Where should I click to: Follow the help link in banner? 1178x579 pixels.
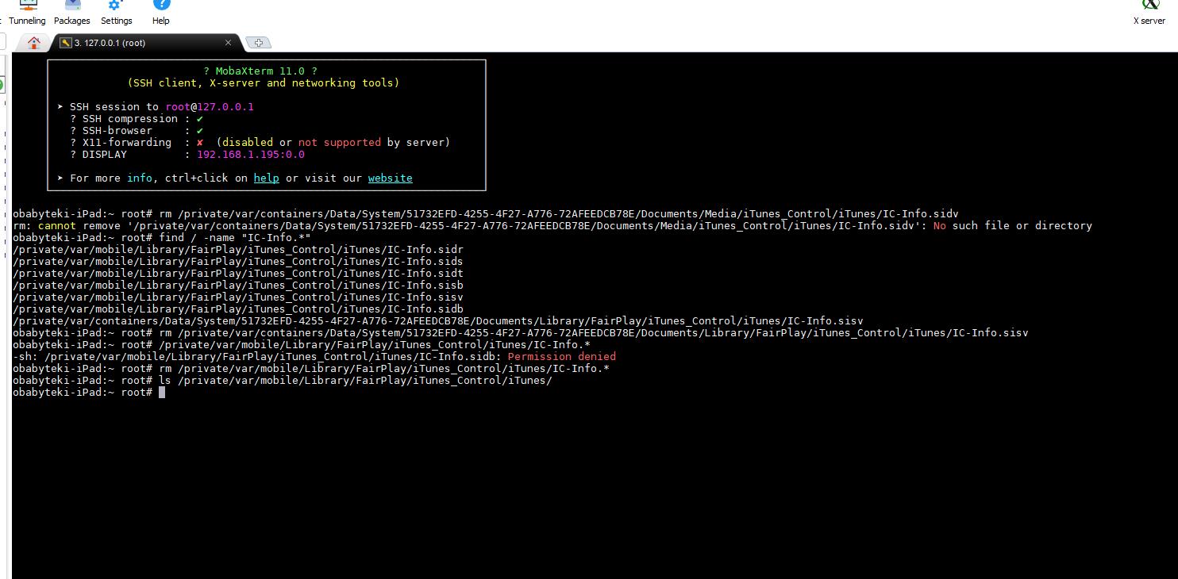[x=266, y=178]
